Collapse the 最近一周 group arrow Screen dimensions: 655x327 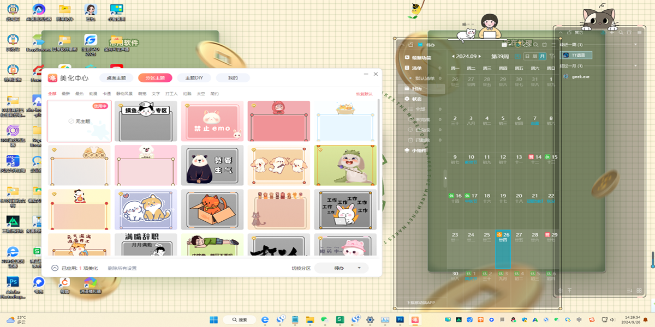(x=636, y=45)
